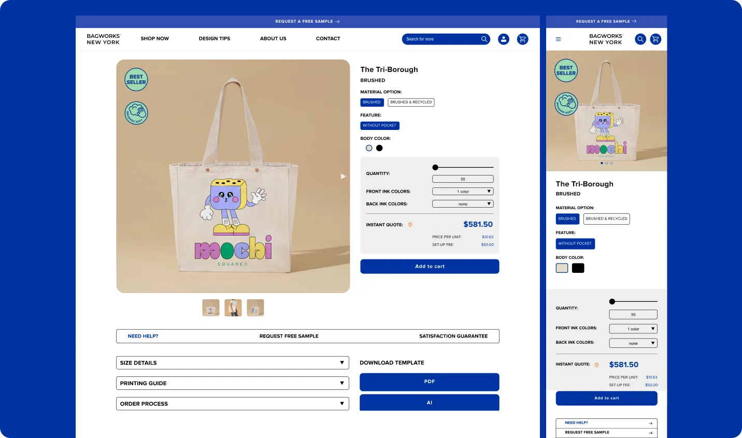Screen dimensions: 742x438
Task: Pick the black body color swatch on desktop
Action: coord(379,148)
